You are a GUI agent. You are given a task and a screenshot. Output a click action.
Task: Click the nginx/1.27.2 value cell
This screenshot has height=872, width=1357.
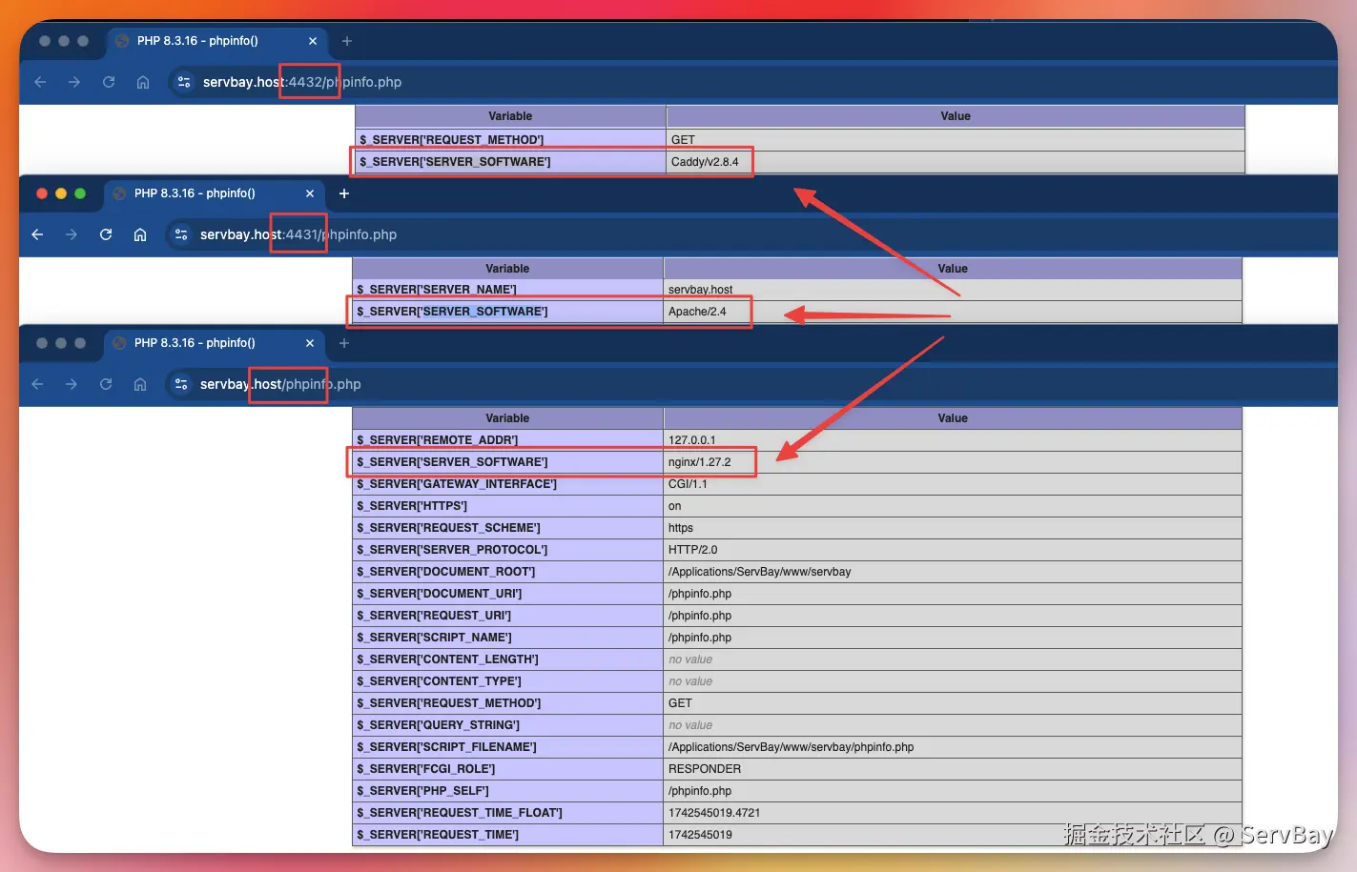tap(953, 462)
